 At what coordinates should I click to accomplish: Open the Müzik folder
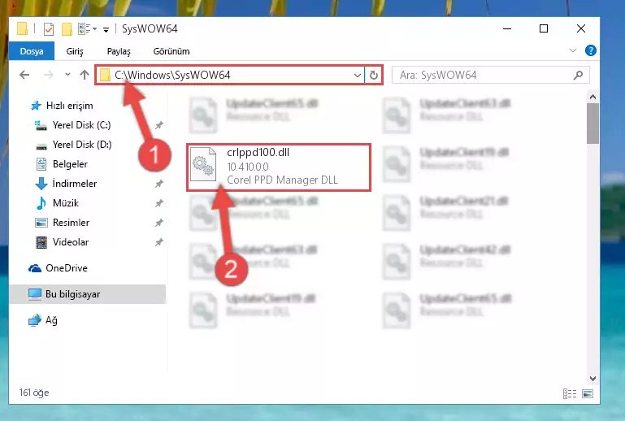66,203
